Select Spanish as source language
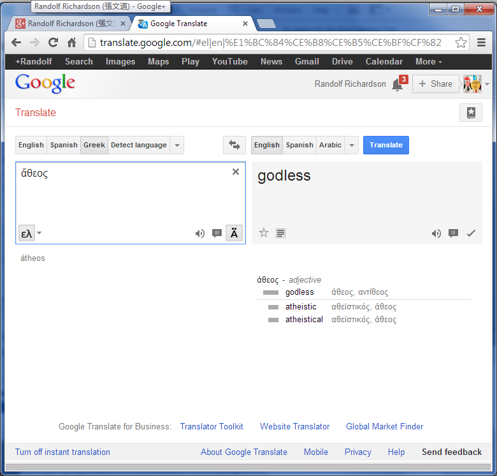Viewport: 497px width, 476px height. click(x=64, y=145)
